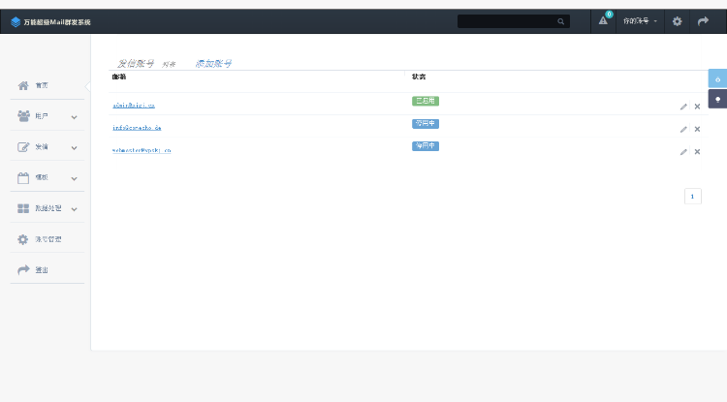Open the 首页 home icon in sidebar
Image resolution: width=727 pixels, height=402 pixels.
(23, 85)
